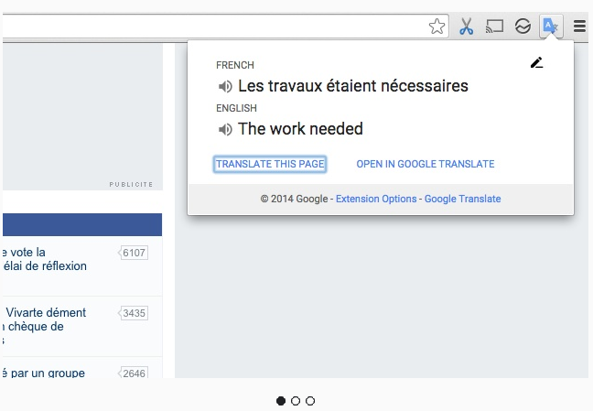
Task: Click TRANSLATE THIS PAGE button
Action: tap(270, 164)
